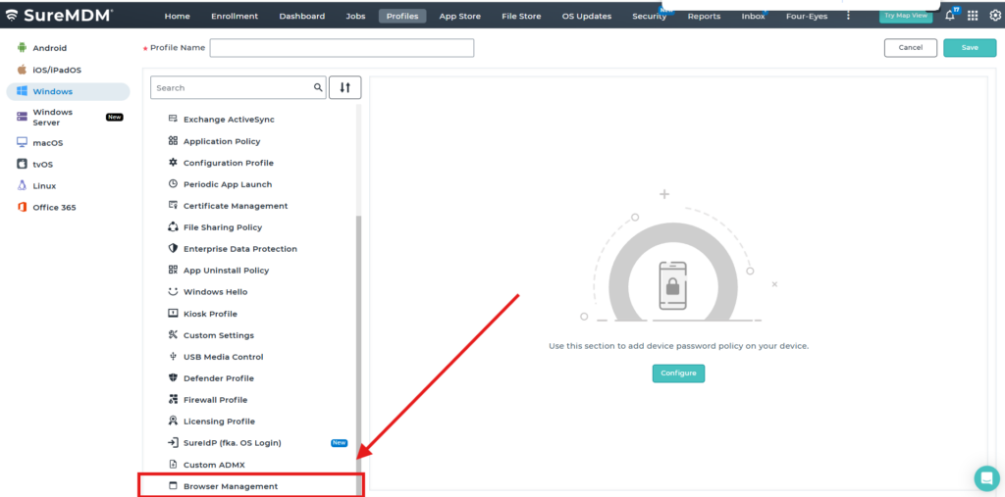Select the macOS monitor icon

pyautogui.click(x=23, y=143)
